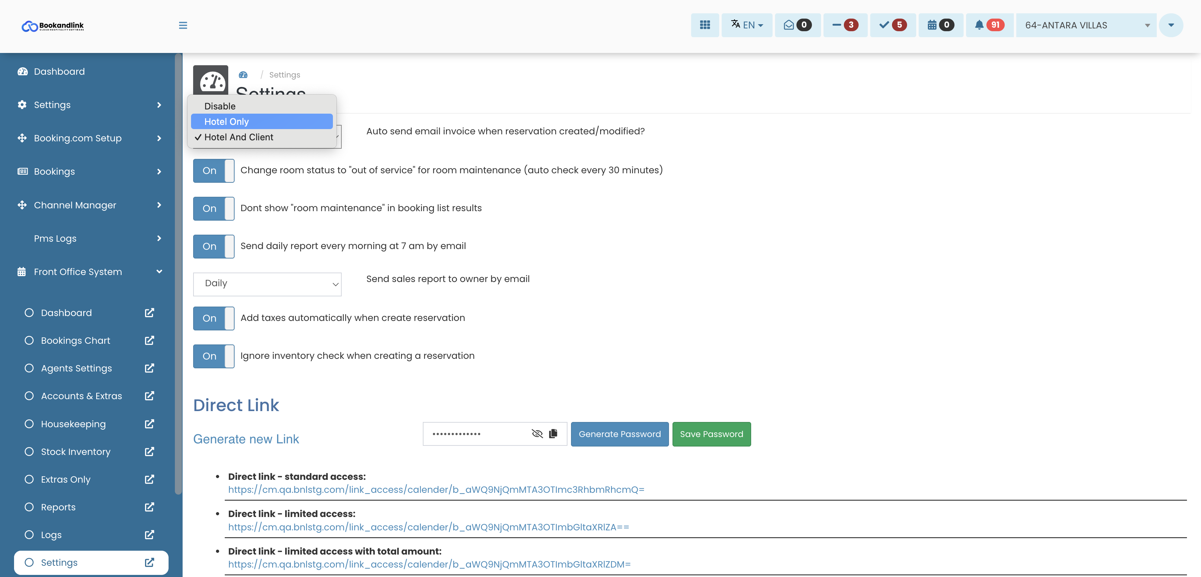1201x577 pixels.
Task: Click the checkmark icon with badge 5
Action: 892,25
